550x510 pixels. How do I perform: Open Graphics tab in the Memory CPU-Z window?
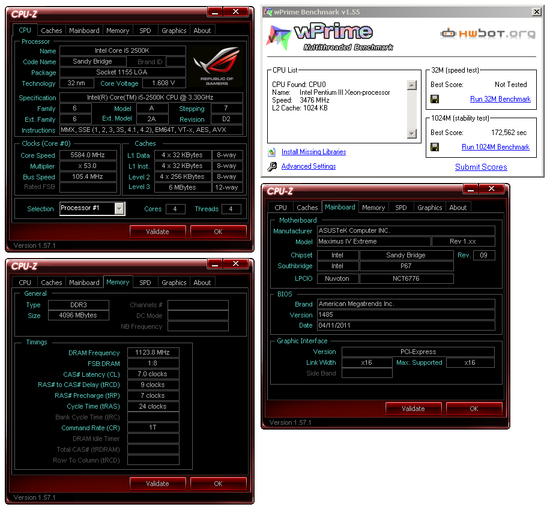click(174, 283)
